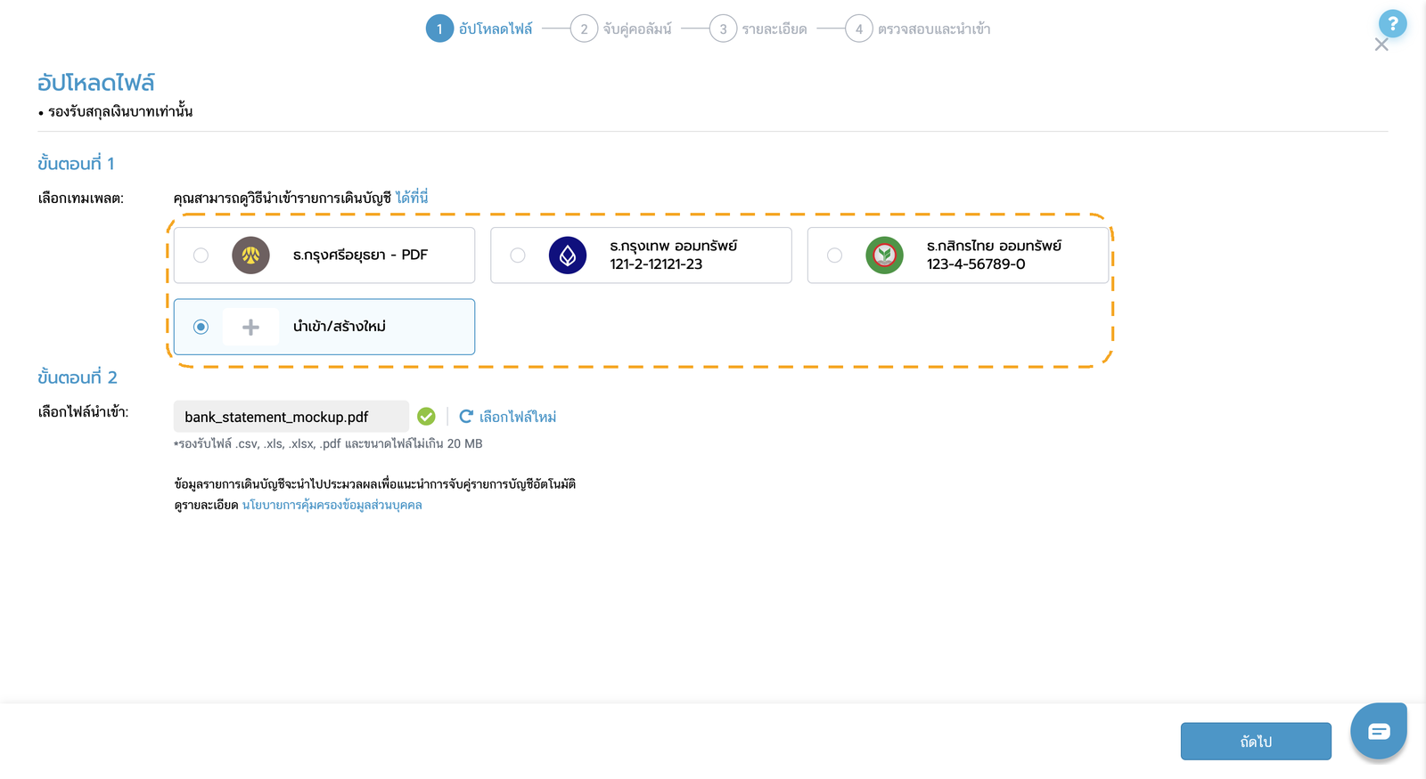The image size is (1426, 779).
Task: Go to step 2 จับคู่คอลัมน์
Action: pos(621,28)
